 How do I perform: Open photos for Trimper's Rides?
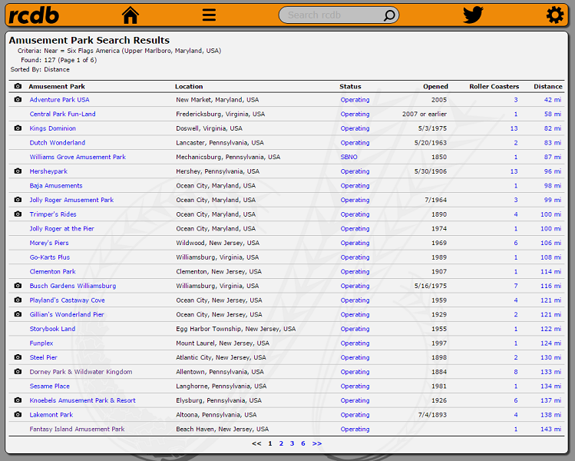click(18, 214)
